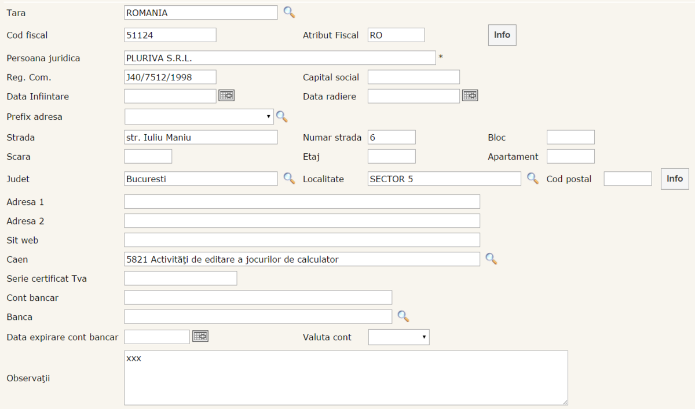Click the search magnifier next to Tara
Image resolution: width=695 pixels, height=409 pixels.
click(x=289, y=12)
